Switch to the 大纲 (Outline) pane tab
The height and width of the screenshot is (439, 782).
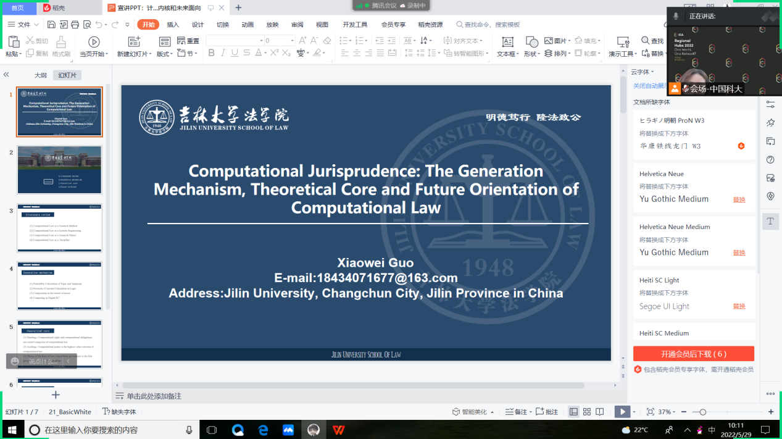click(x=40, y=75)
